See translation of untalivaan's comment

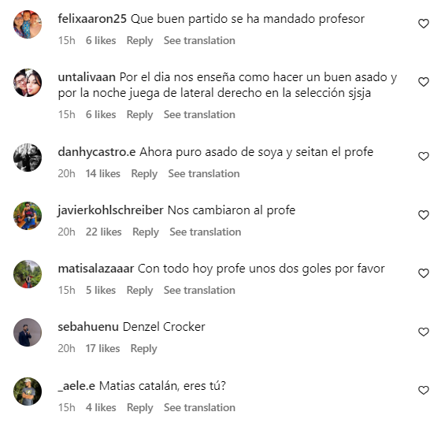tap(199, 115)
